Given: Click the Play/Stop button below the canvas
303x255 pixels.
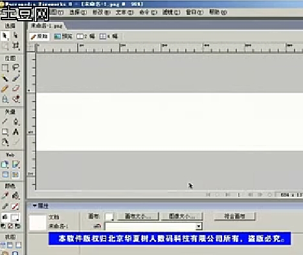Looking at the screenshot, I should (x=218, y=195).
